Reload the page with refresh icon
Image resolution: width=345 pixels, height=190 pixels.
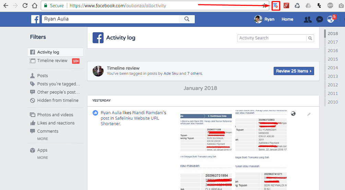pos(25,6)
